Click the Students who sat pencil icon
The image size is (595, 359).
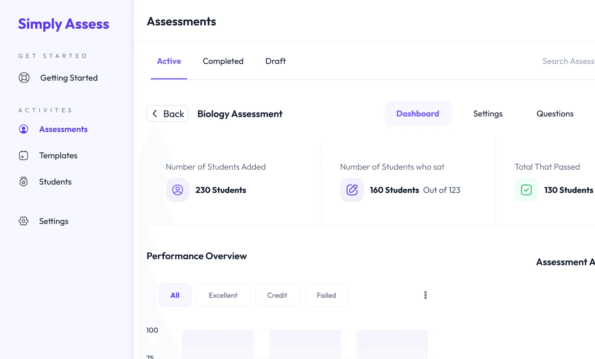coord(352,190)
